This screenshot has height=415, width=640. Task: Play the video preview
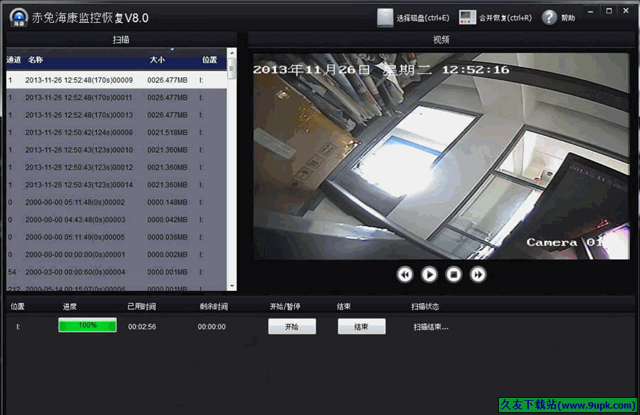(429, 275)
